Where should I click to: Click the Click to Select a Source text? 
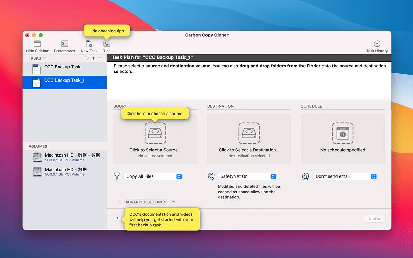(155, 150)
